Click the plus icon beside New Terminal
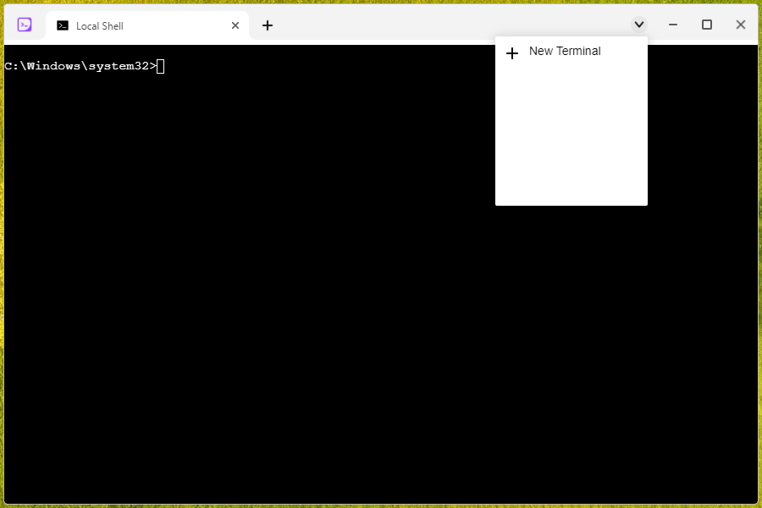Viewport: 762px width, 508px height. [512, 52]
